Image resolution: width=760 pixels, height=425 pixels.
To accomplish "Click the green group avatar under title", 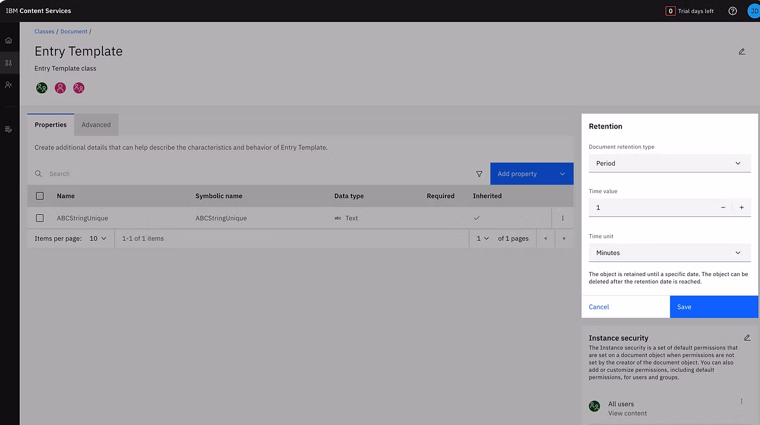I will click(41, 88).
